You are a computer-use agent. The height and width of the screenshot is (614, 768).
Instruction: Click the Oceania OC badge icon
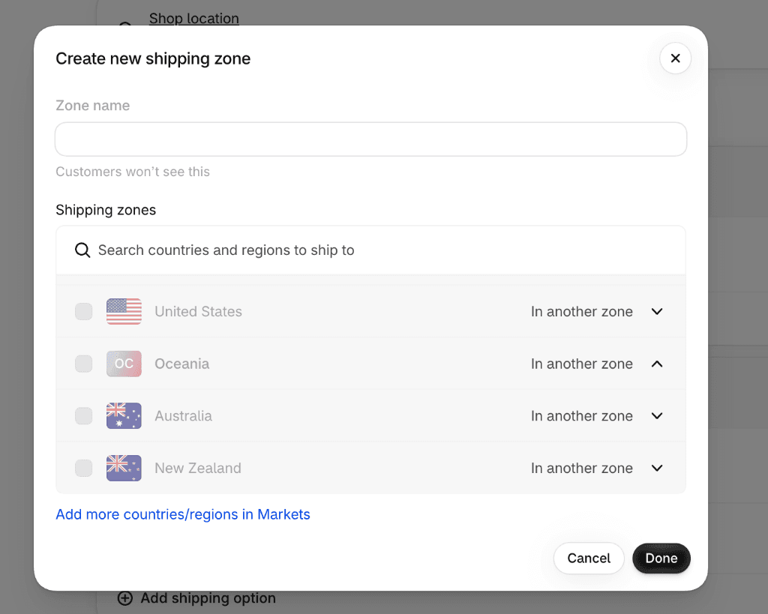124,364
